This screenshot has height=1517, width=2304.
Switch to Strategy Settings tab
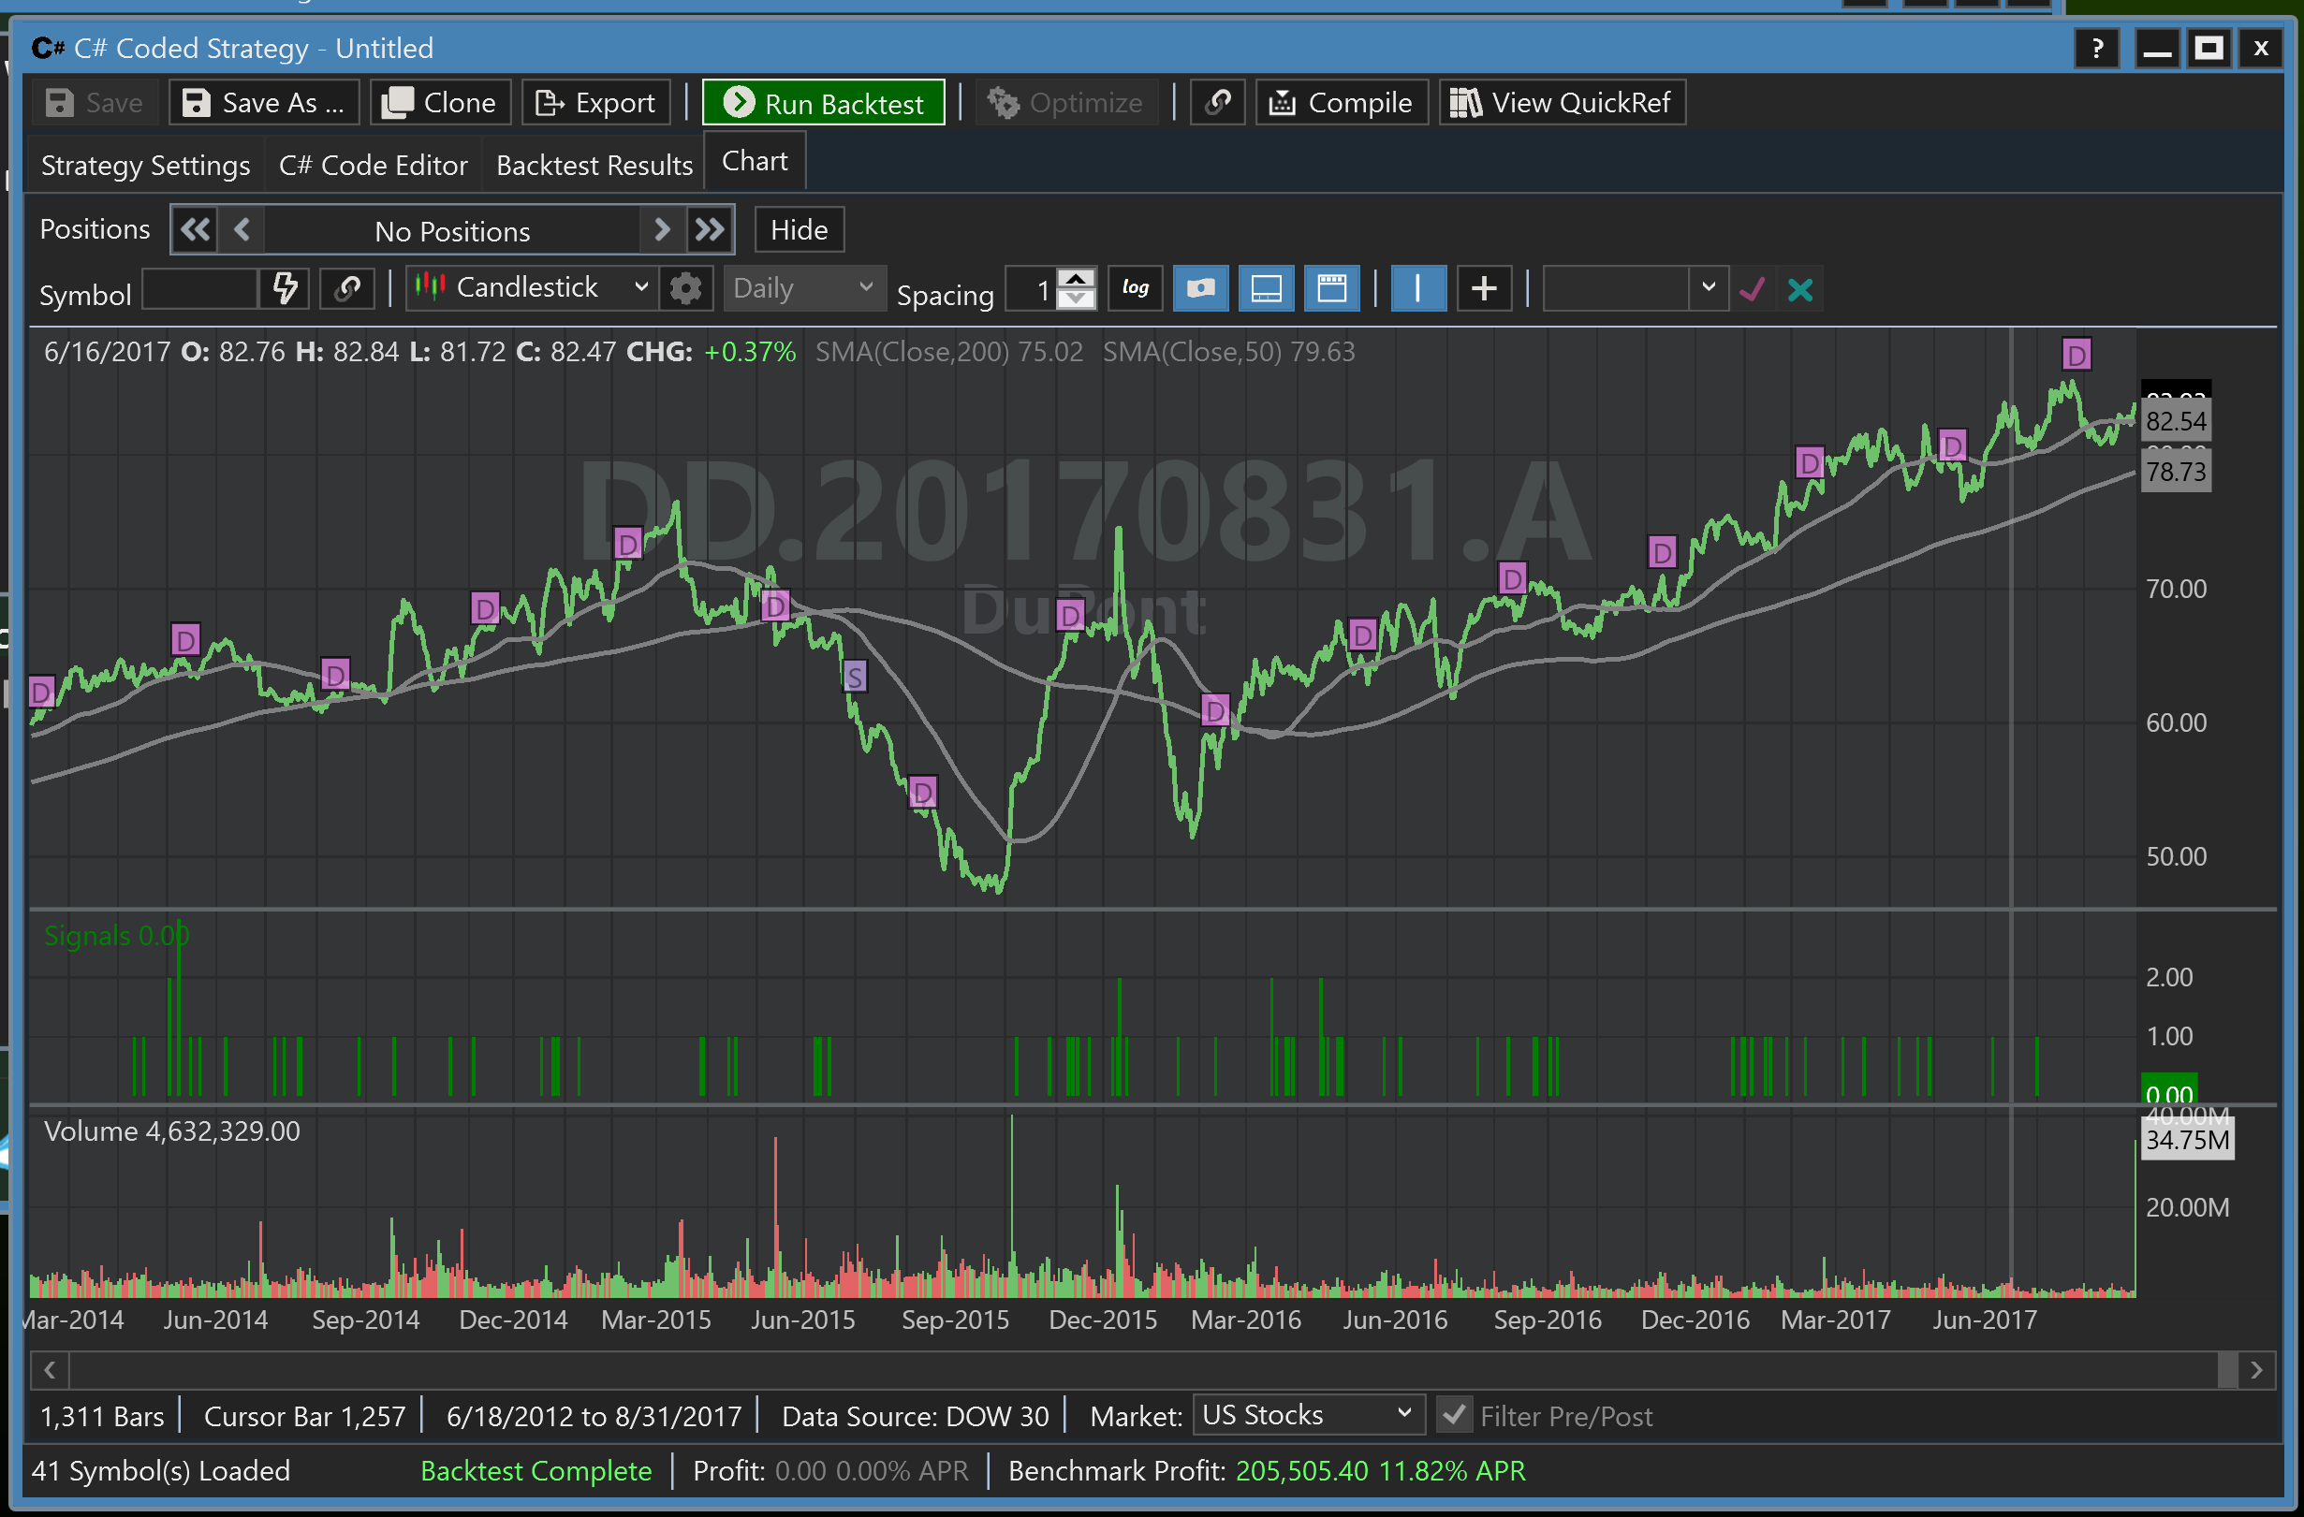coord(145,166)
